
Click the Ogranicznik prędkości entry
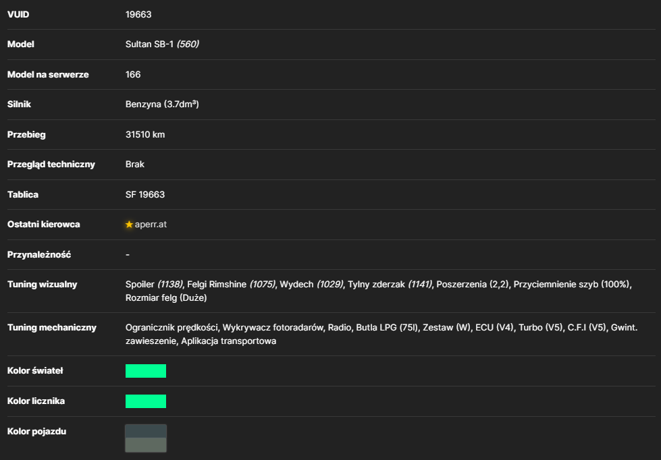click(171, 328)
